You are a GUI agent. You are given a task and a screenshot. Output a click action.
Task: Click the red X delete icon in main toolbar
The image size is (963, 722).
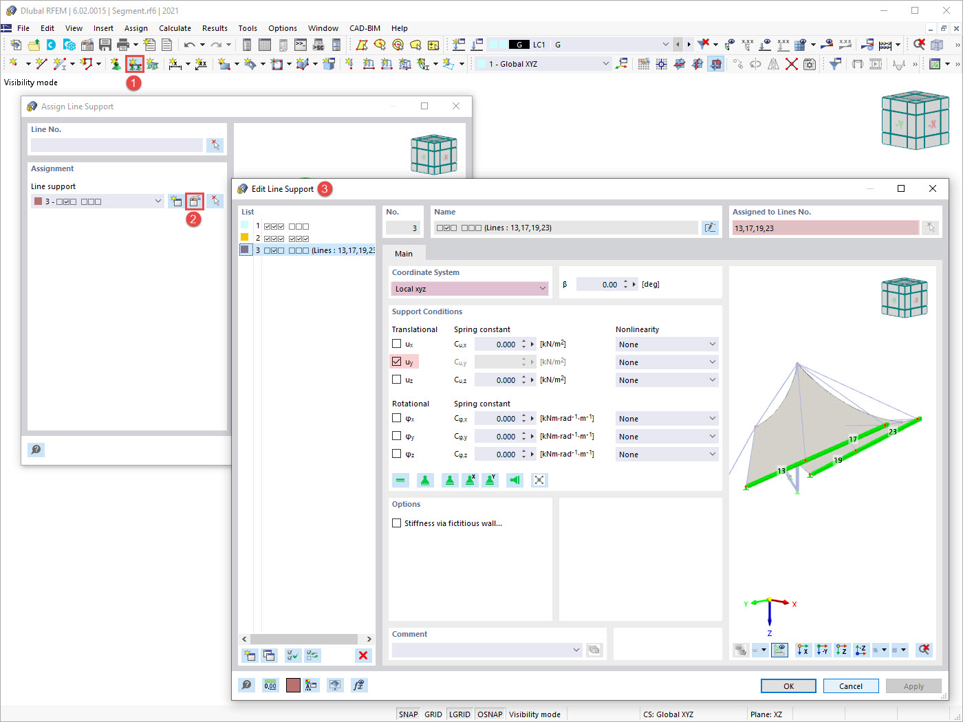click(x=792, y=64)
